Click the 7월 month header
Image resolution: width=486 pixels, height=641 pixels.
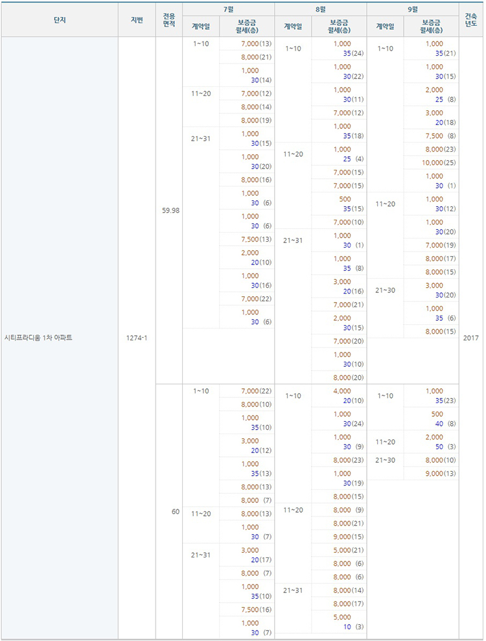(229, 9)
